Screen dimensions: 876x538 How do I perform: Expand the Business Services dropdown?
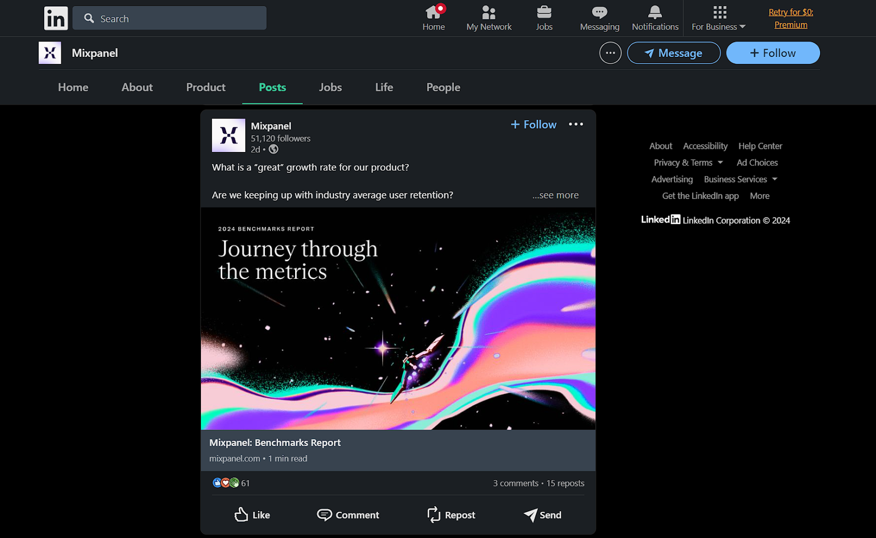[x=741, y=179]
